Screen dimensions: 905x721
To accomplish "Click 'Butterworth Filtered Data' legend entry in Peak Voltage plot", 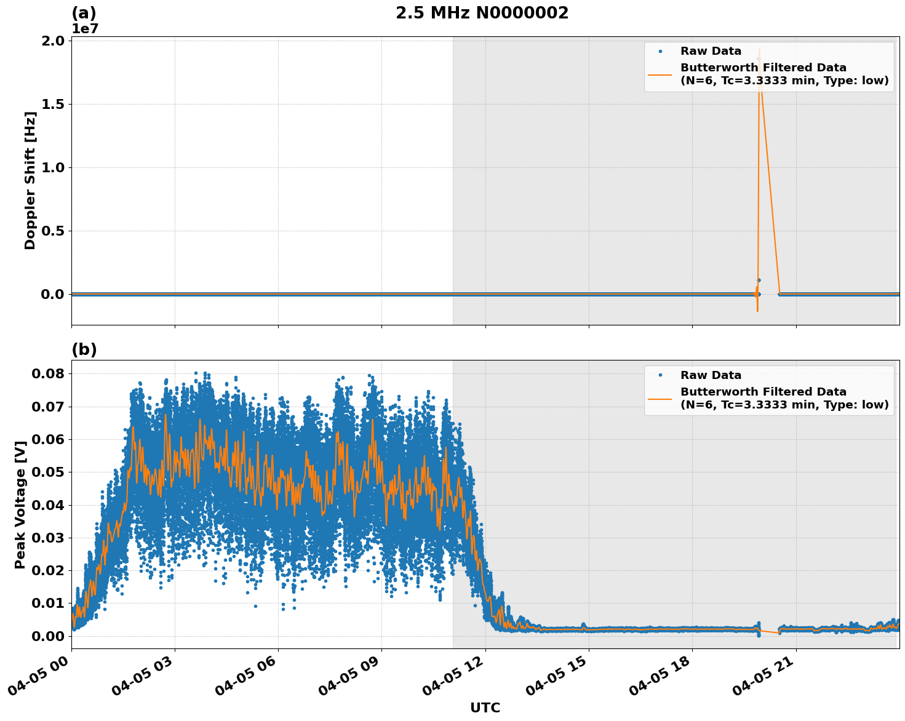I will click(x=784, y=398).
